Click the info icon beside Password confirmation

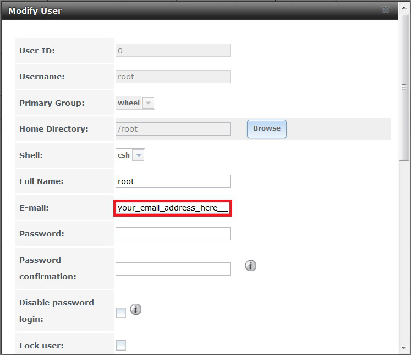click(x=251, y=266)
